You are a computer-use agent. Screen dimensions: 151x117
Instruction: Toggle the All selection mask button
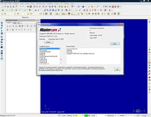click(x=57, y=14)
